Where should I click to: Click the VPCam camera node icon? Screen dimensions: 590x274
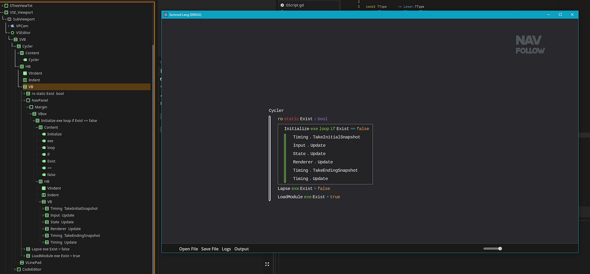[13, 26]
